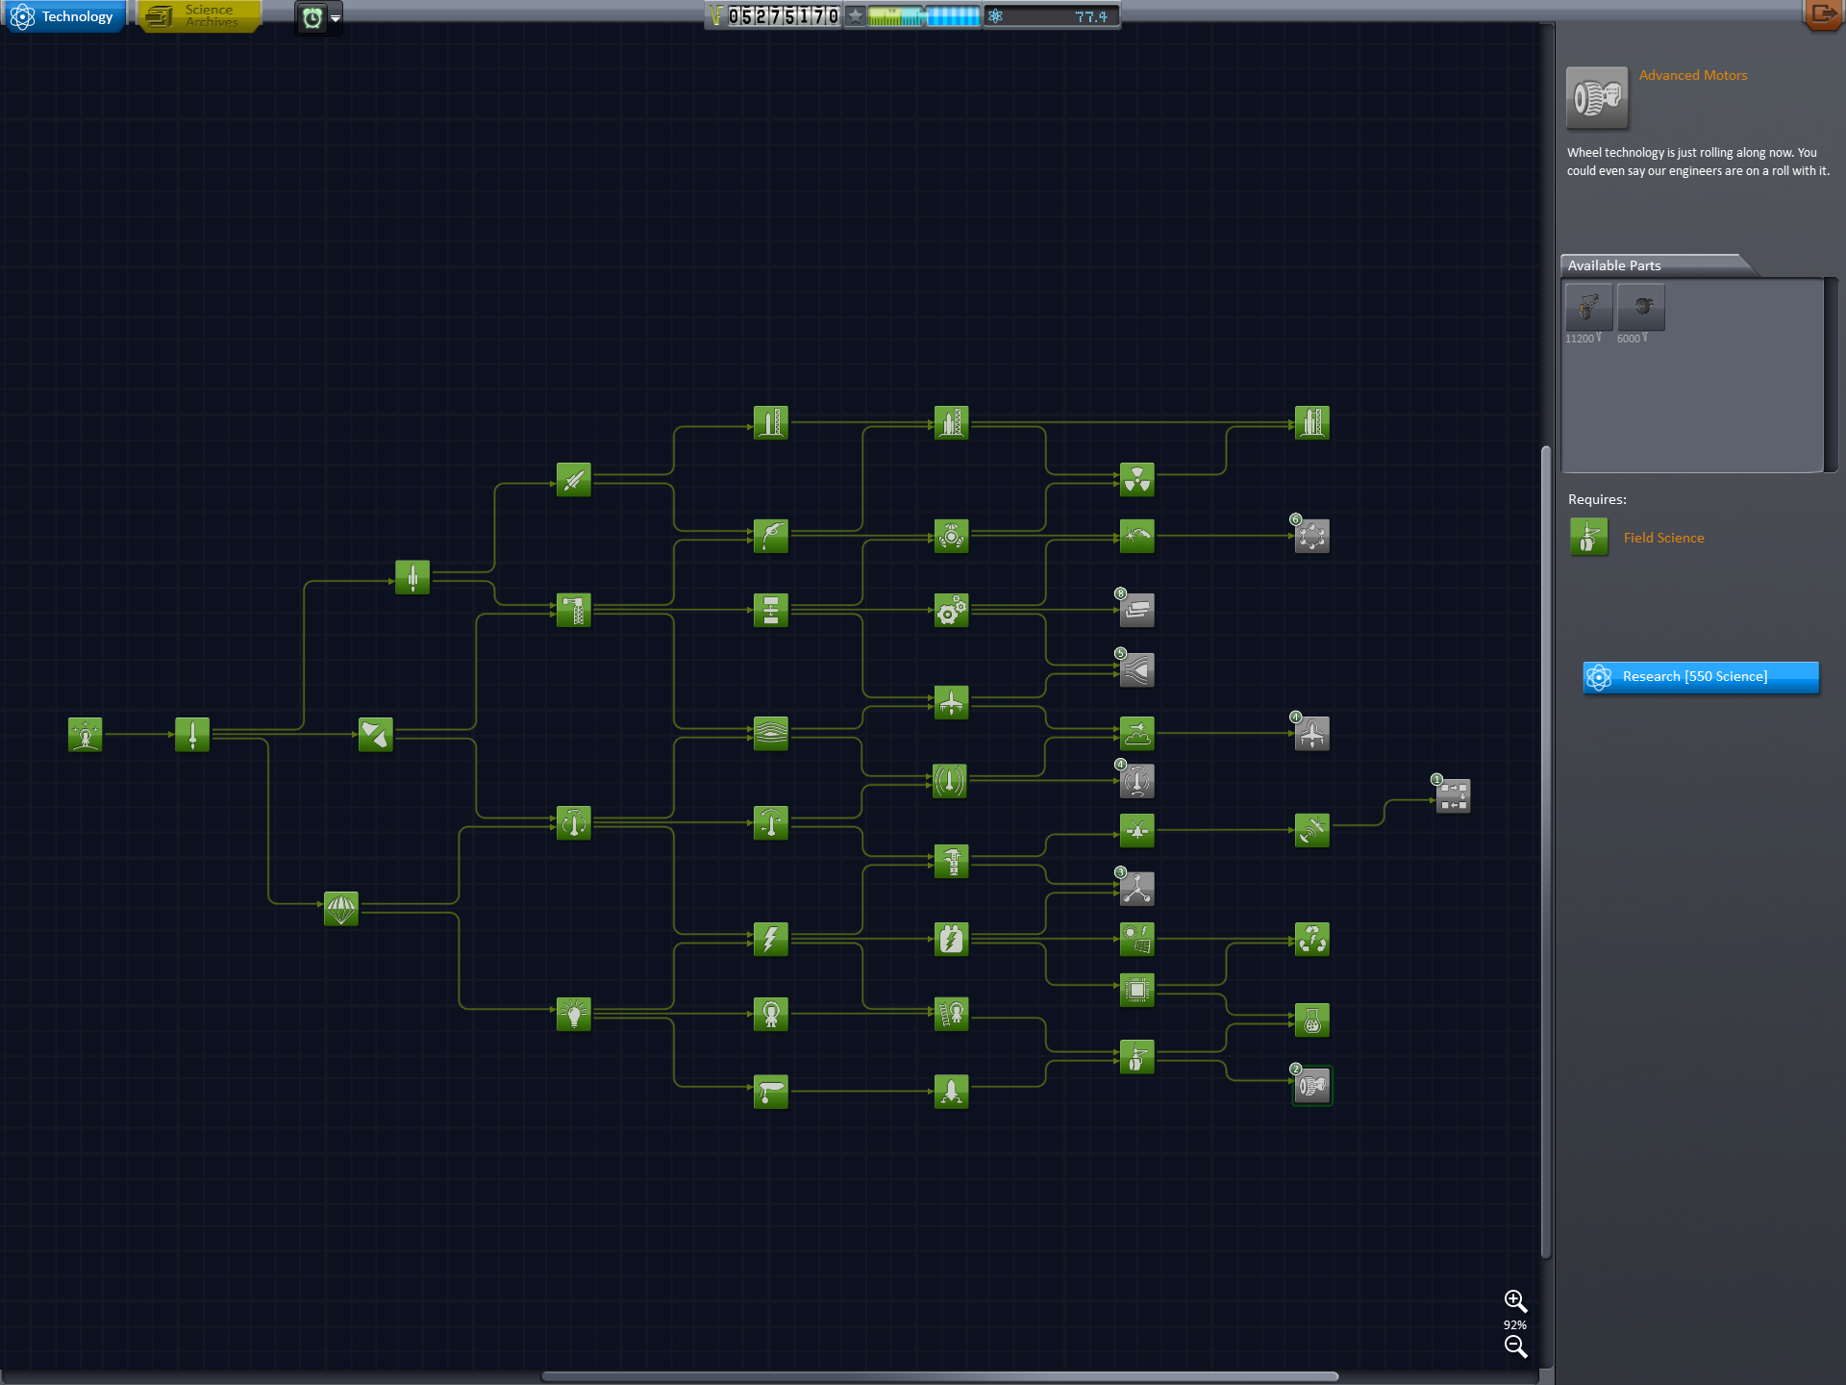The width and height of the screenshot is (1846, 1385).
Task: Open the Specialized Construction gears node
Action: 952,610
